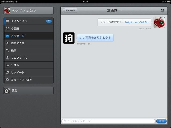Open the 検索 menu item
Image resolution: width=171 pixels, height=128 pixels.
(29, 50)
